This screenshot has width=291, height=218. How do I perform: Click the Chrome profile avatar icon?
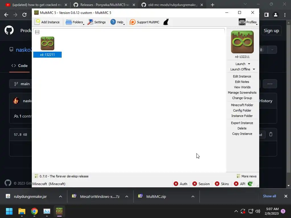pos(276,15)
